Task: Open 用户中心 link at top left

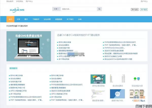Action: coord(29,1)
